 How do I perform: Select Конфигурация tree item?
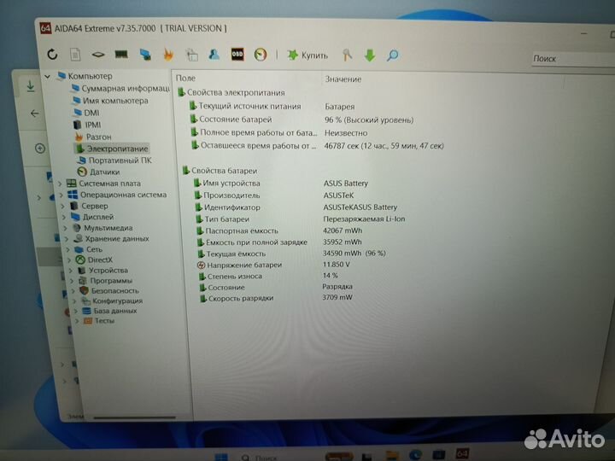(112, 301)
